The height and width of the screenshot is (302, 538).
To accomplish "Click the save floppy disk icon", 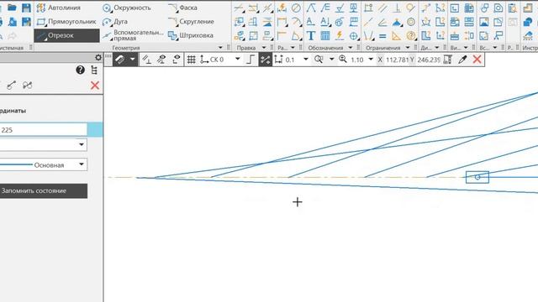I will (x=26, y=8).
